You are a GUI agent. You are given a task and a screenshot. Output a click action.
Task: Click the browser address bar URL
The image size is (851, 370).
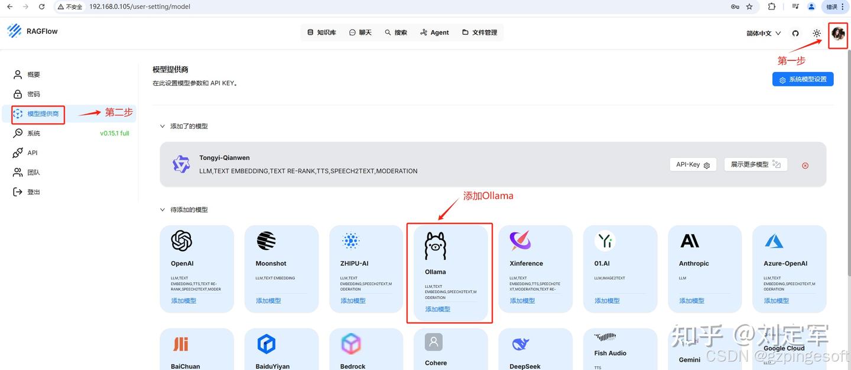coord(139,7)
